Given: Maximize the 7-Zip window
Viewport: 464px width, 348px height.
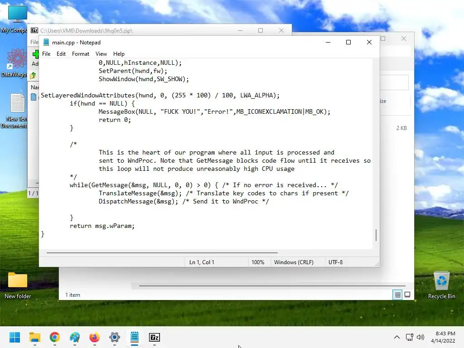Looking at the screenshot, I should 261,30.
